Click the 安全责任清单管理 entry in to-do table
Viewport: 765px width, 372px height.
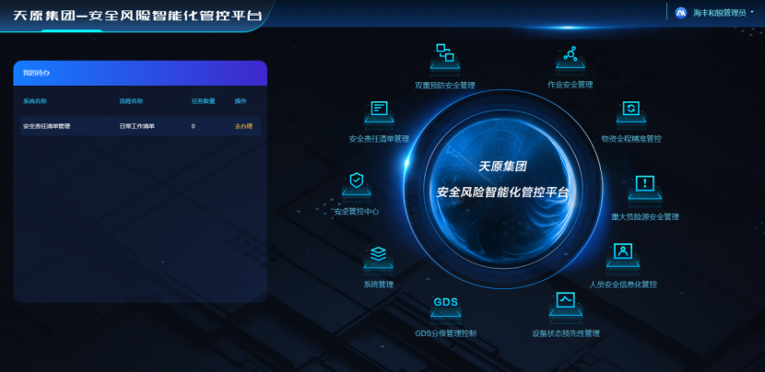pos(46,125)
